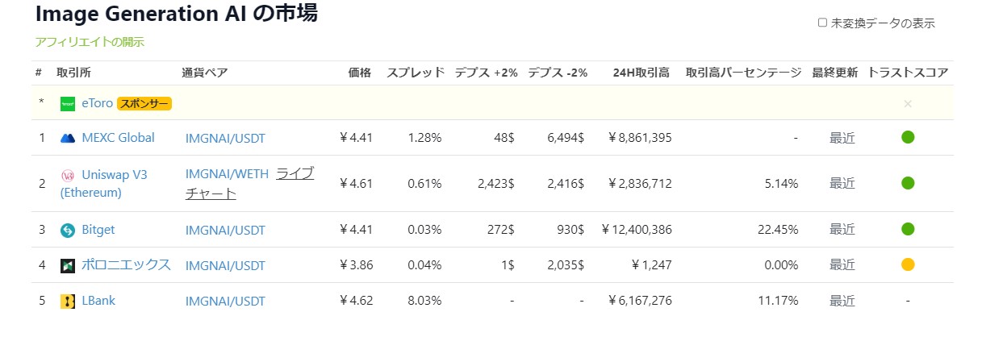Sort by スプレッド column header
The width and height of the screenshot is (1003, 337).
415,73
